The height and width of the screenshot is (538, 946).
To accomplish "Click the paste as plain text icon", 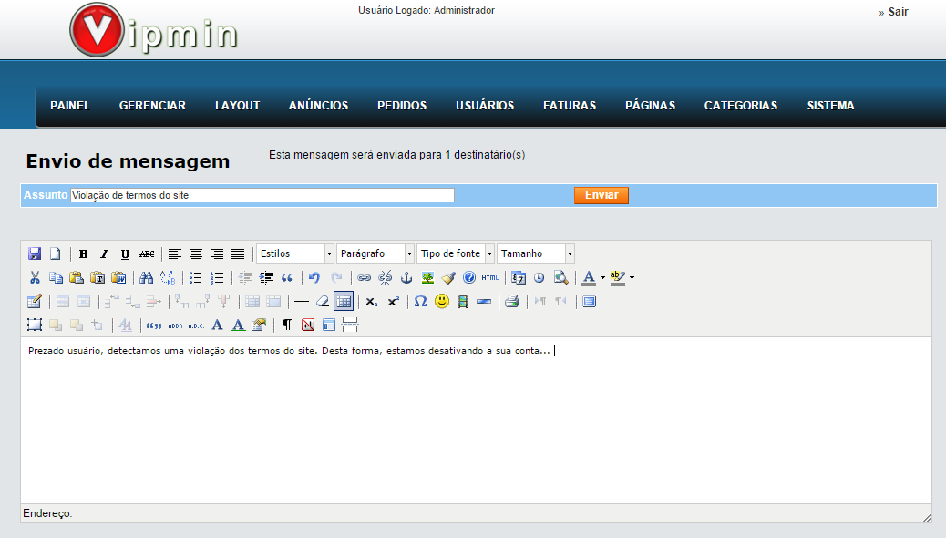I will pos(98,278).
